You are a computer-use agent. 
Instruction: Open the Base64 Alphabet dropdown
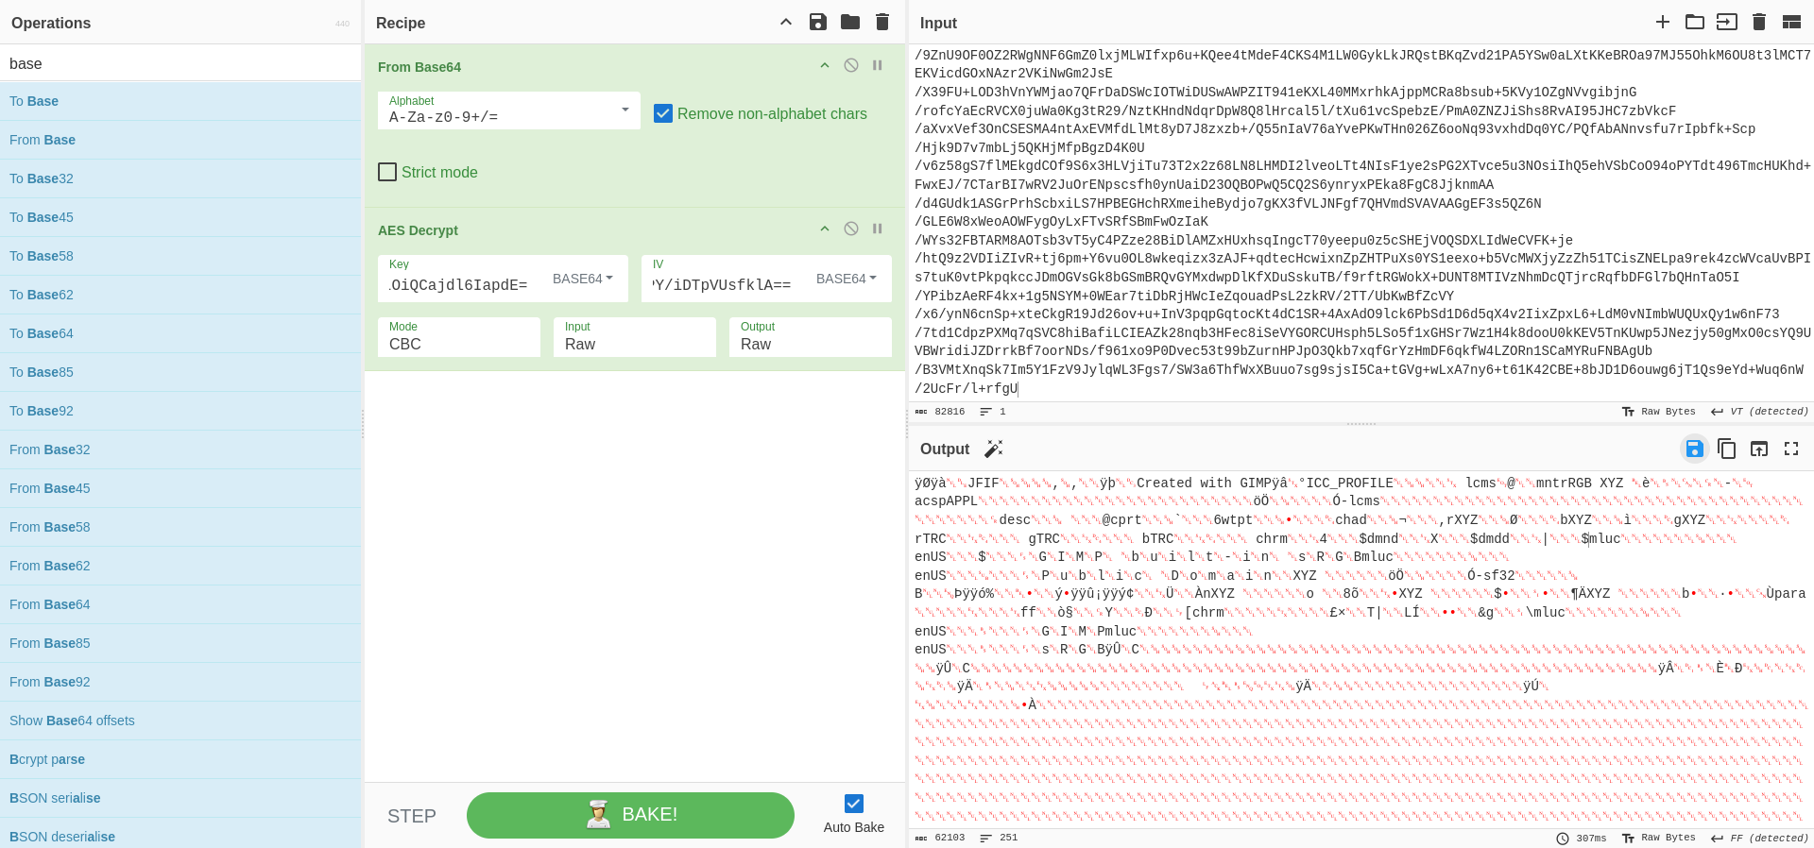tap(625, 110)
